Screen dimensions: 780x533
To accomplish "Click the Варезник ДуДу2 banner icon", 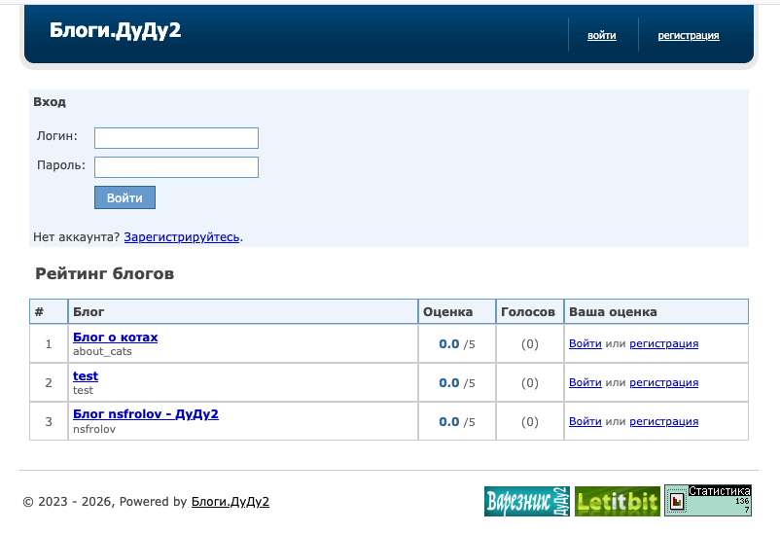I will click(x=527, y=501).
